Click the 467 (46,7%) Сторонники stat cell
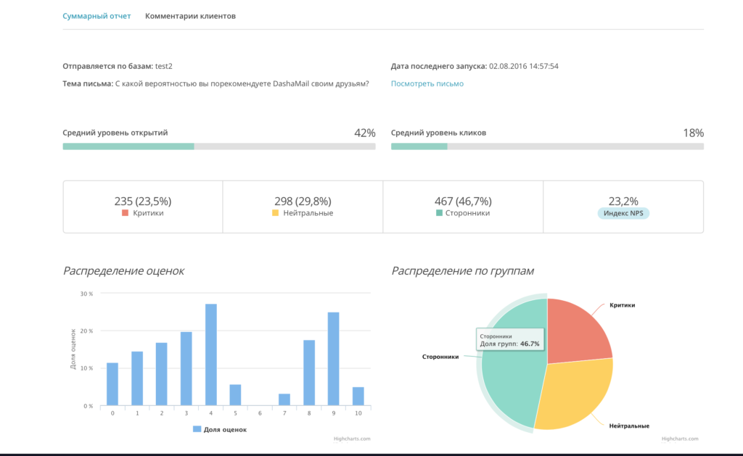This screenshot has height=456, width=743. (462, 207)
